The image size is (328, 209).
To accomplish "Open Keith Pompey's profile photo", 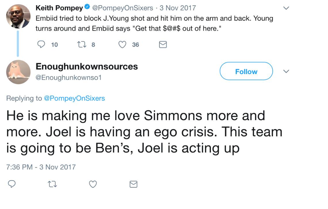I will [18, 16].
